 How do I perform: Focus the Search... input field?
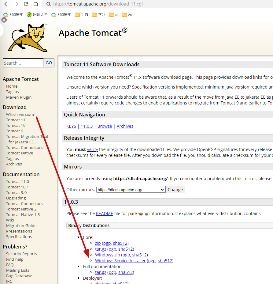[23, 63]
